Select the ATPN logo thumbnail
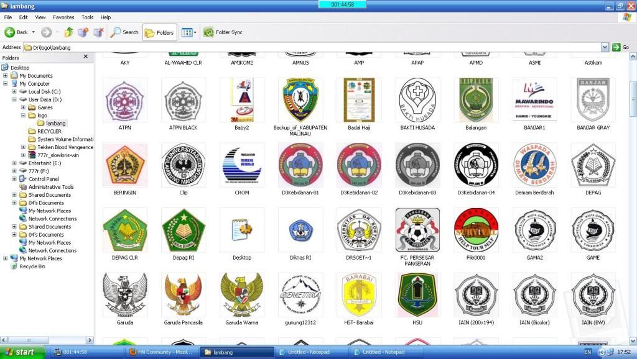 [x=124, y=100]
